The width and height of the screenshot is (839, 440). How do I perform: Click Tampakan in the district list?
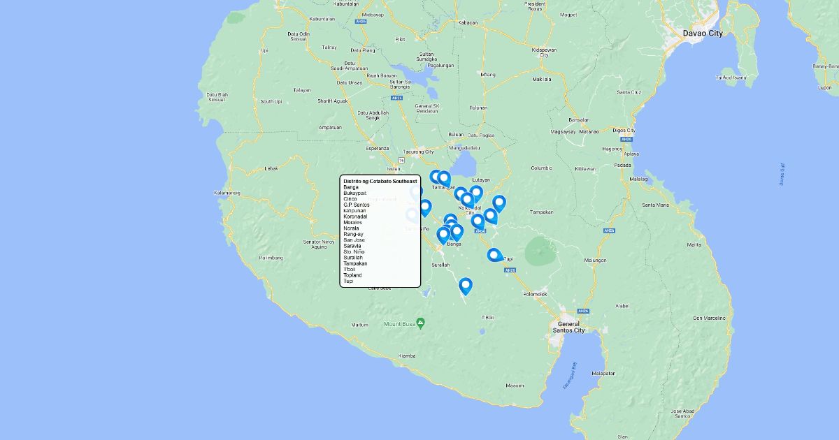pyautogui.click(x=355, y=263)
